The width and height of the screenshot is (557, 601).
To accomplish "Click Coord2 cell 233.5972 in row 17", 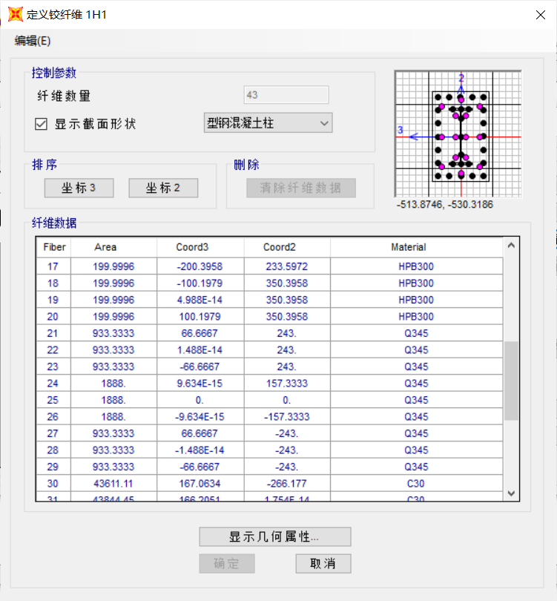I will pyautogui.click(x=287, y=266).
